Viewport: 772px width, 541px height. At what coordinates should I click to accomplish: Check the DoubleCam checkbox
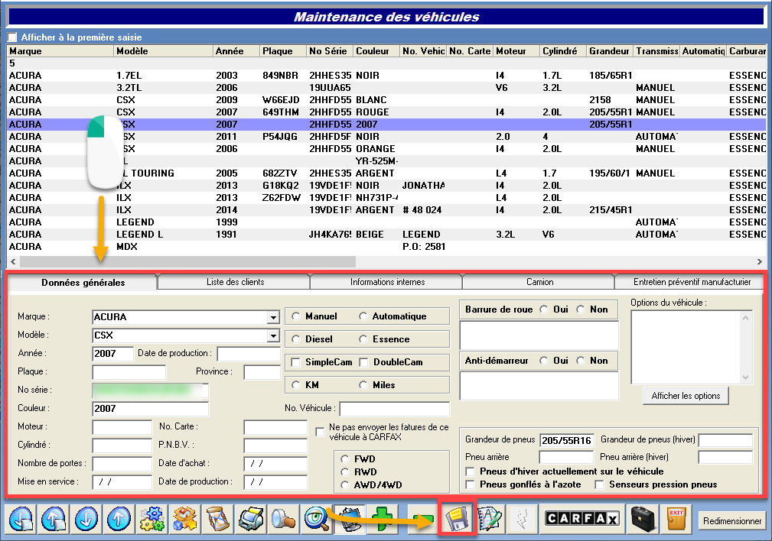pyautogui.click(x=364, y=362)
